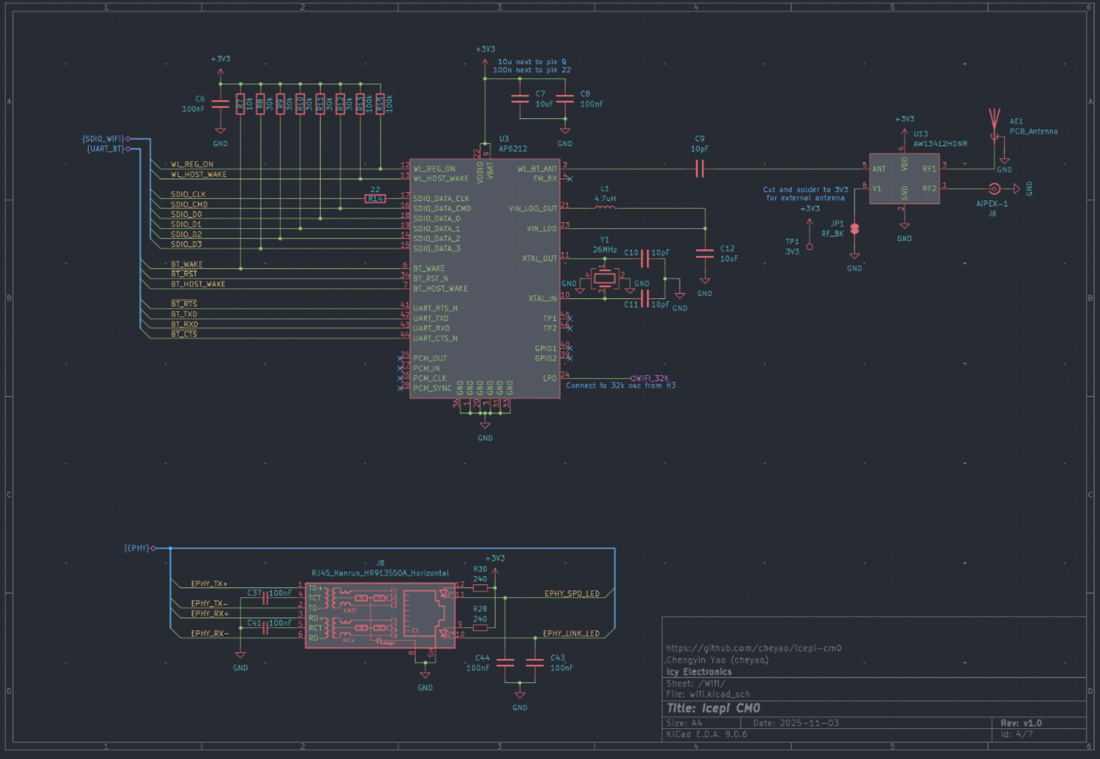The height and width of the screenshot is (759, 1100).
Task: Click the {SDIO_WIFI} bus label
Action: (102, 139)
